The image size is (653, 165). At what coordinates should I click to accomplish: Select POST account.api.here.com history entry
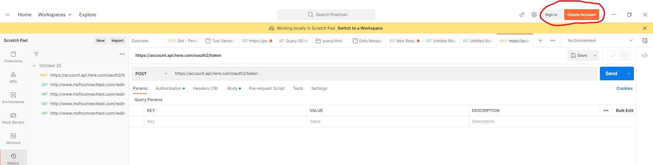pyautogui.click(x=82, y=75)
